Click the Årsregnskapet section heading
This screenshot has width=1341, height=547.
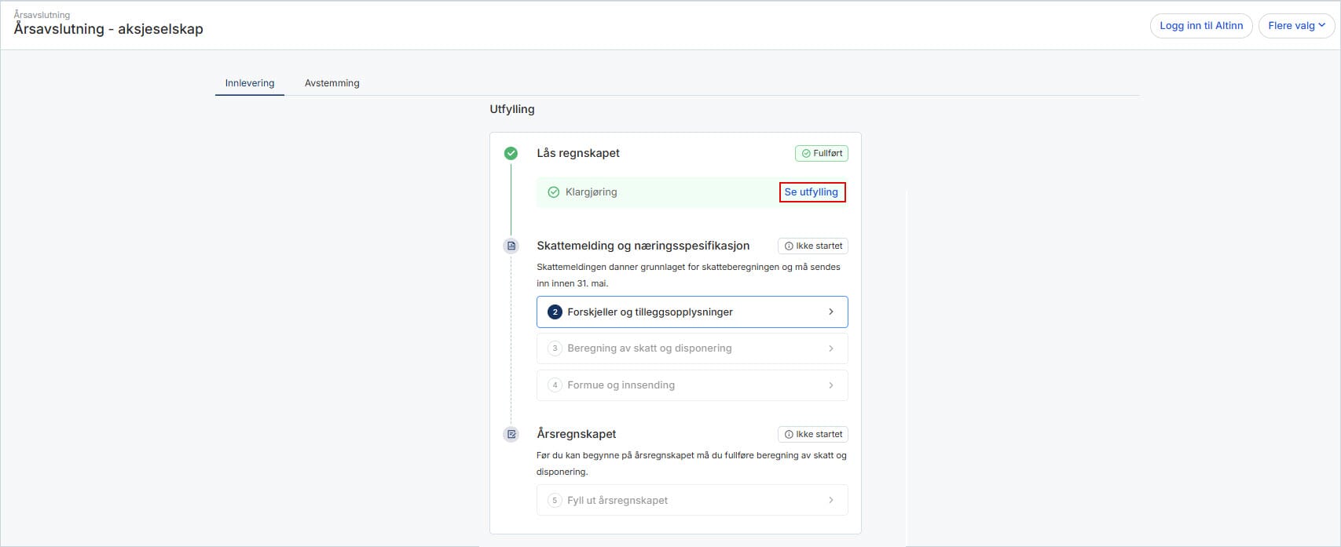[x=576, y=434]
